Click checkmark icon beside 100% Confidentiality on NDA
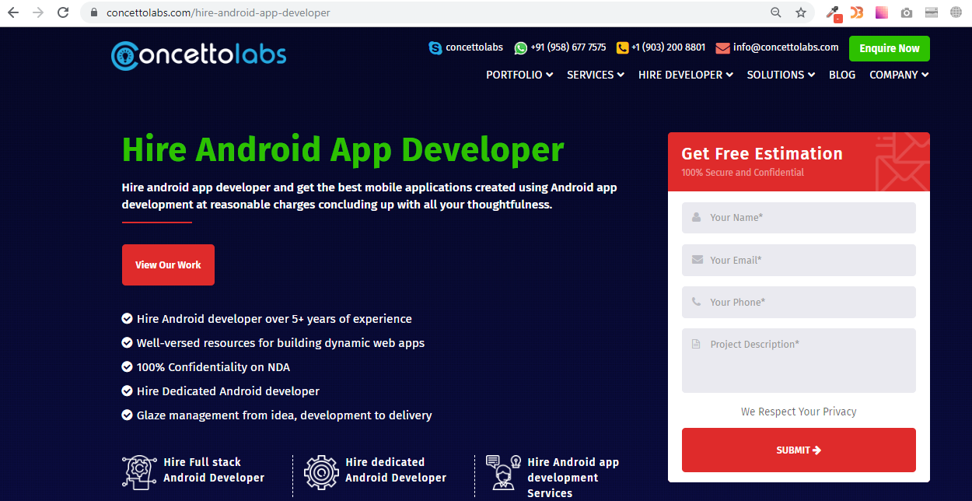 pos(127,366)
